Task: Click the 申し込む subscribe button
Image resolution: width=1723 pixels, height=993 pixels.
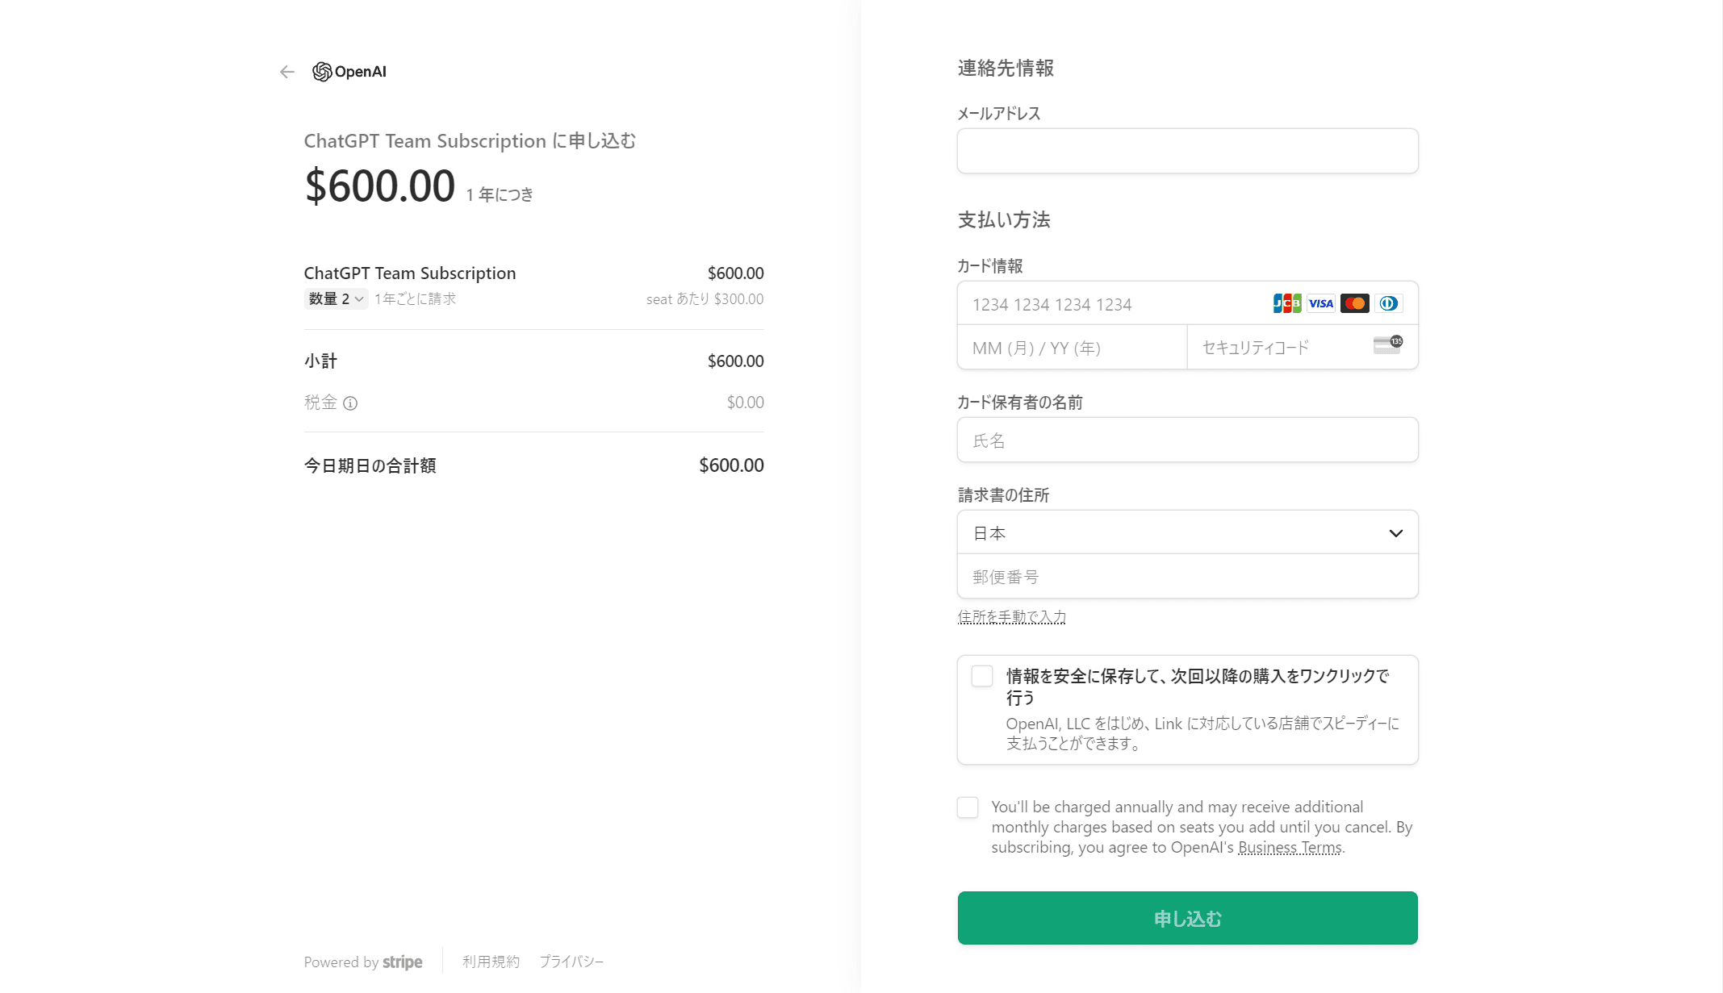Action: point(1187,918)
